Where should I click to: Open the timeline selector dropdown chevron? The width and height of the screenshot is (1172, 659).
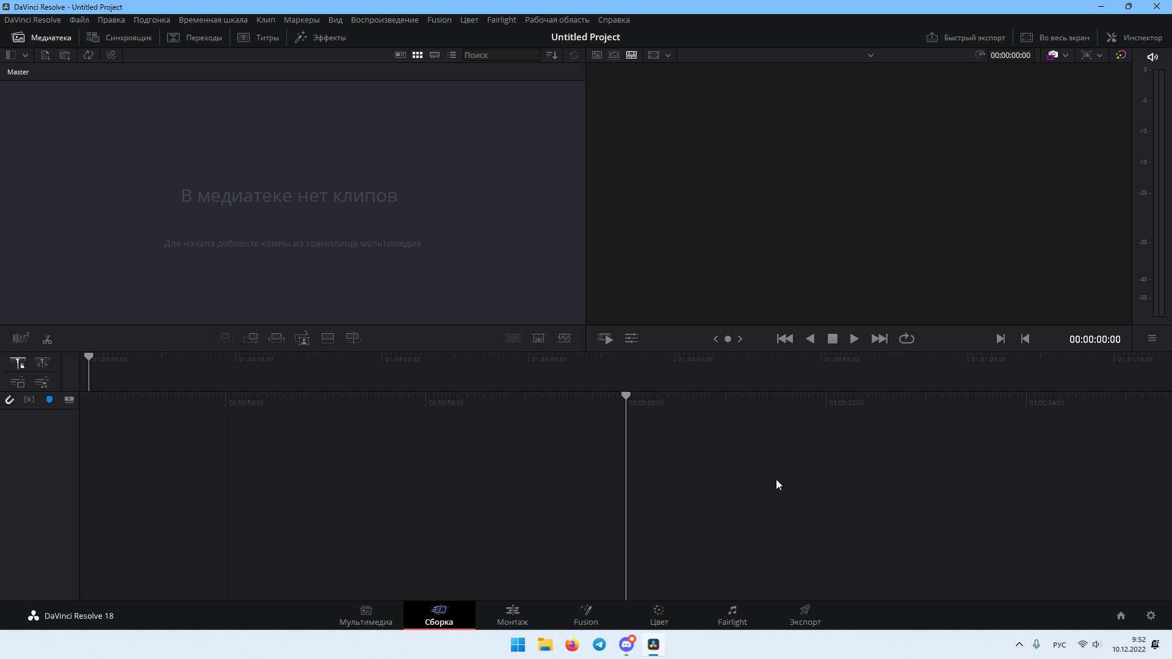click(870, 55)
